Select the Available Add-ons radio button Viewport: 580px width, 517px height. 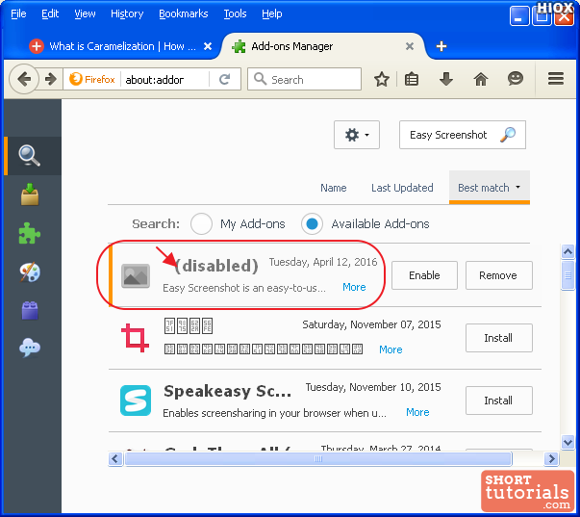[312, 223]
